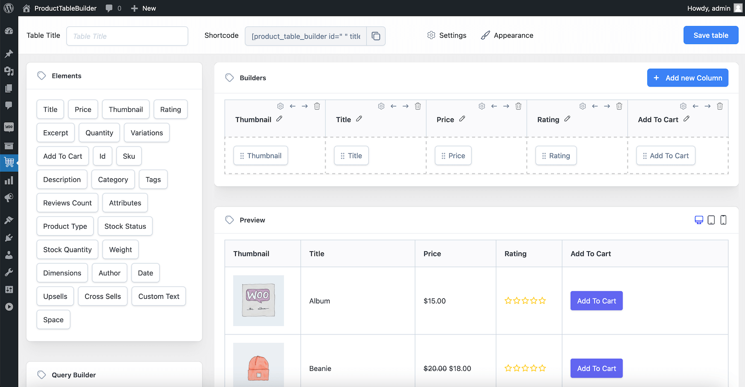The image size is (745, 387).
Task: Click inside the Table Title input field
Action: pyautogui.click(x=127, y=36)
